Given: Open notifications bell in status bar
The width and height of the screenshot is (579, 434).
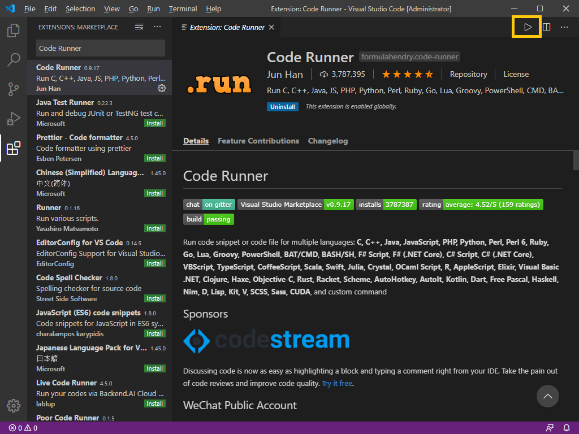Looking at the screenshot, I should (x=567, y=428).
